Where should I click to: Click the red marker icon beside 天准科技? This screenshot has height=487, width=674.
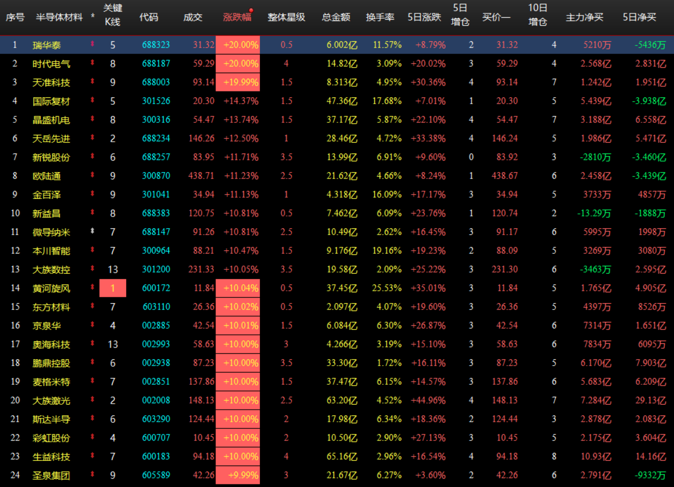click(x=92, y=82)
